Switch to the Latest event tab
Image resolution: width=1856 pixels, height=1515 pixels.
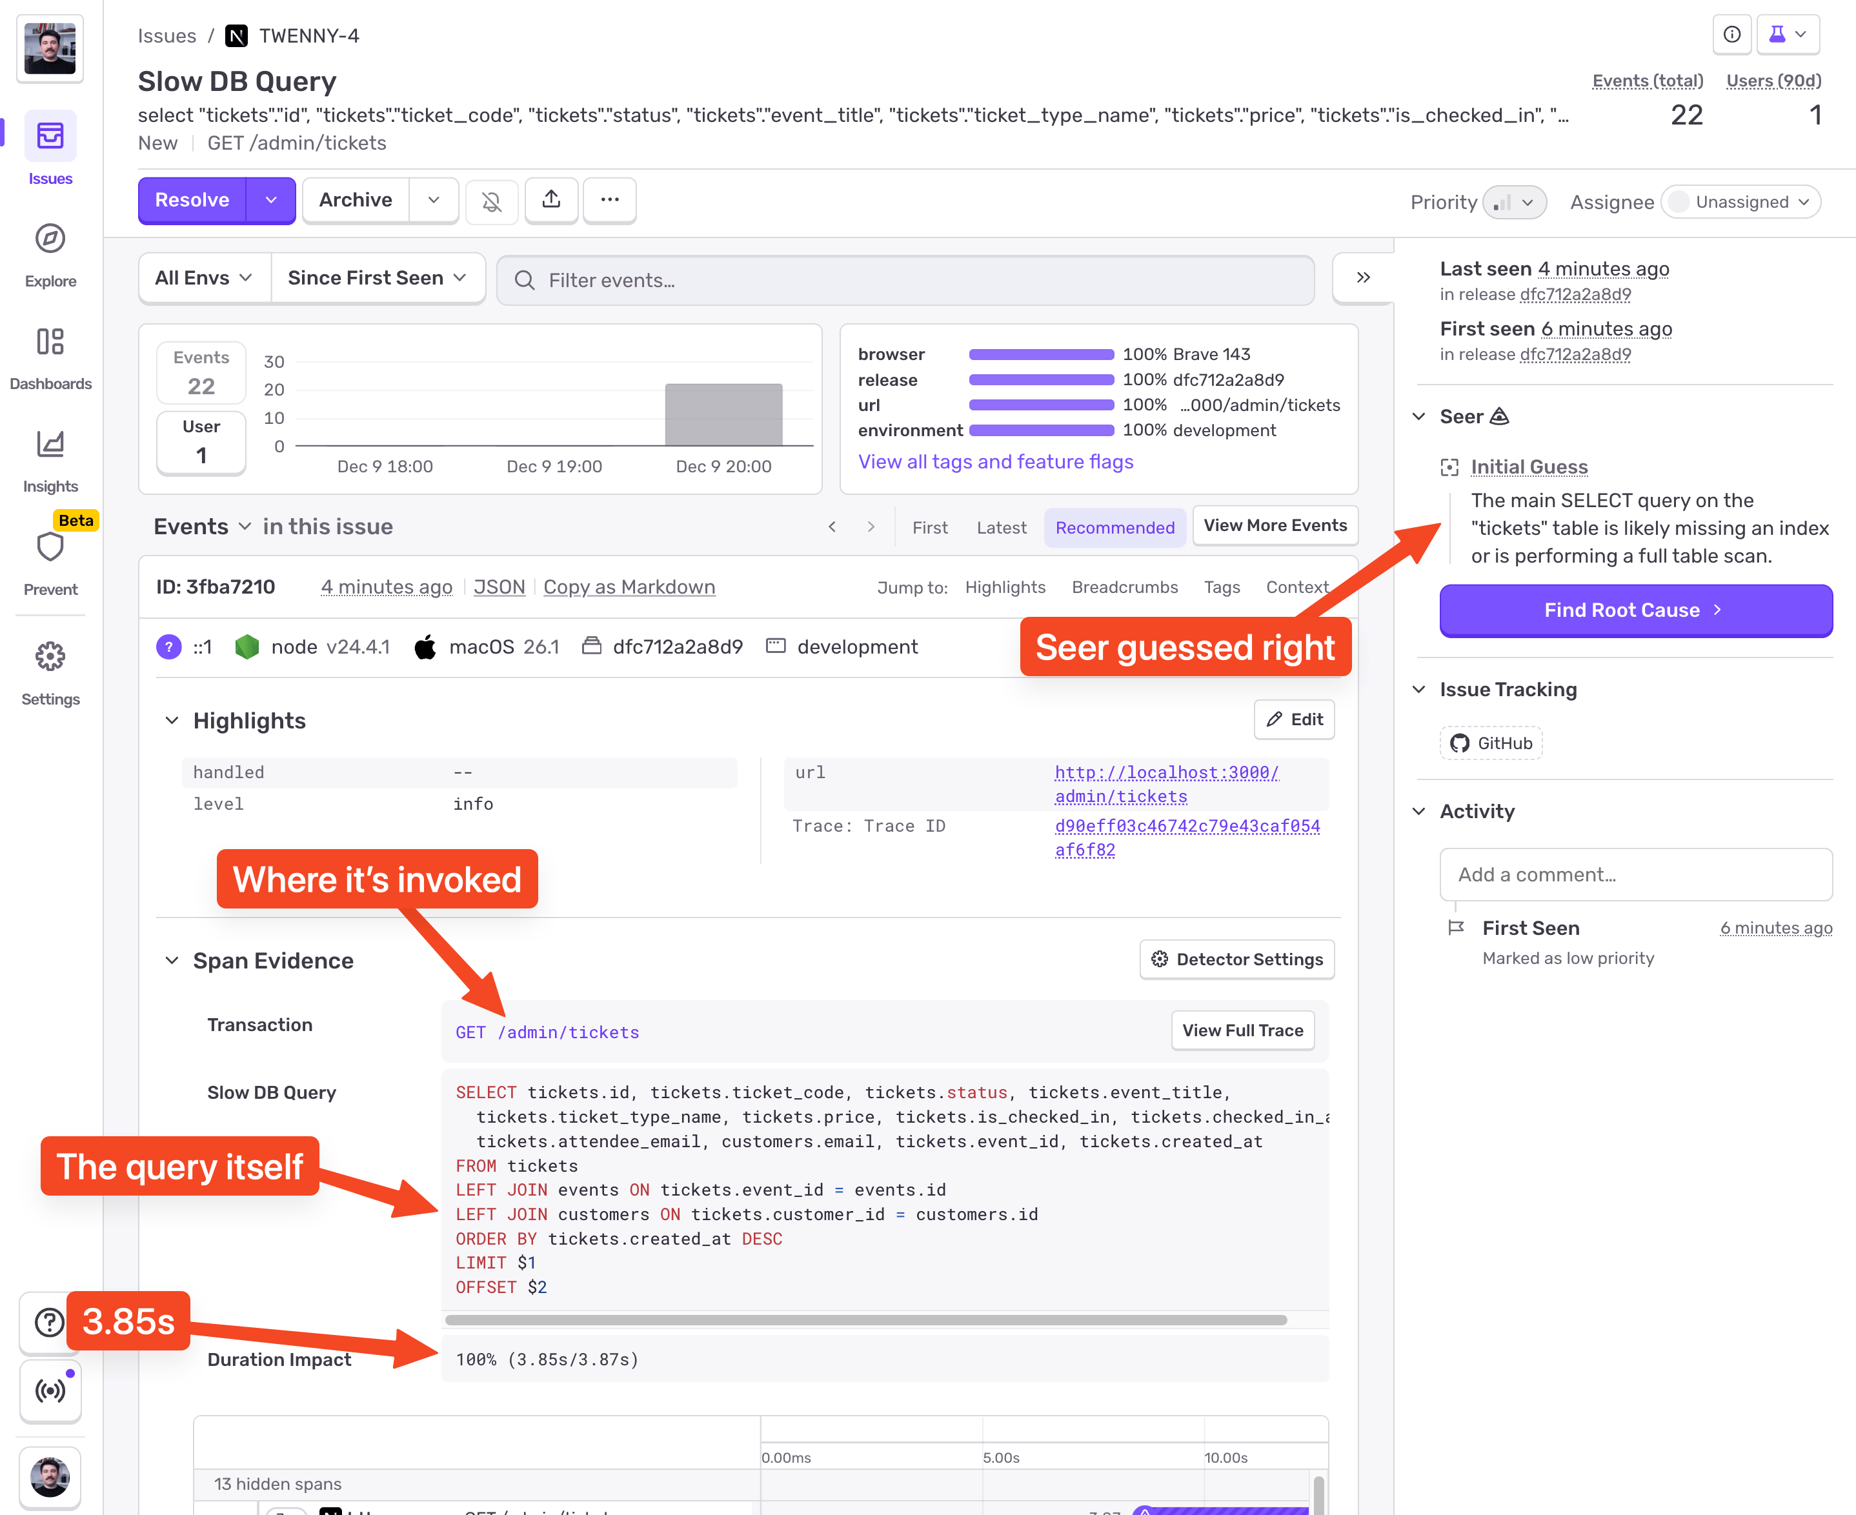(x=1000, y=527)
